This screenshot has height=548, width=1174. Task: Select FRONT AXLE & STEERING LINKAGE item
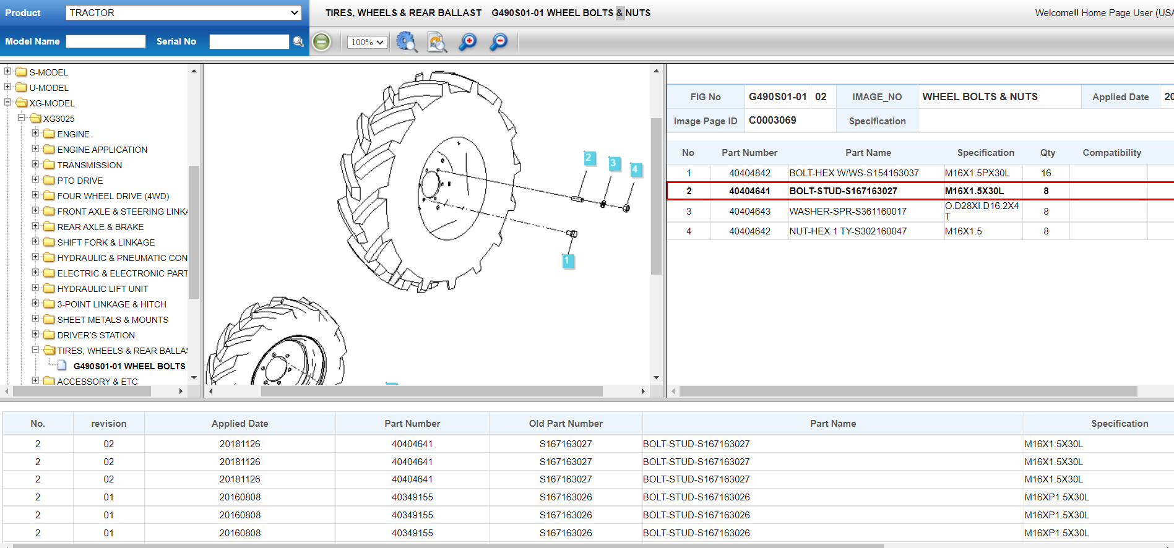coord(123,212)
